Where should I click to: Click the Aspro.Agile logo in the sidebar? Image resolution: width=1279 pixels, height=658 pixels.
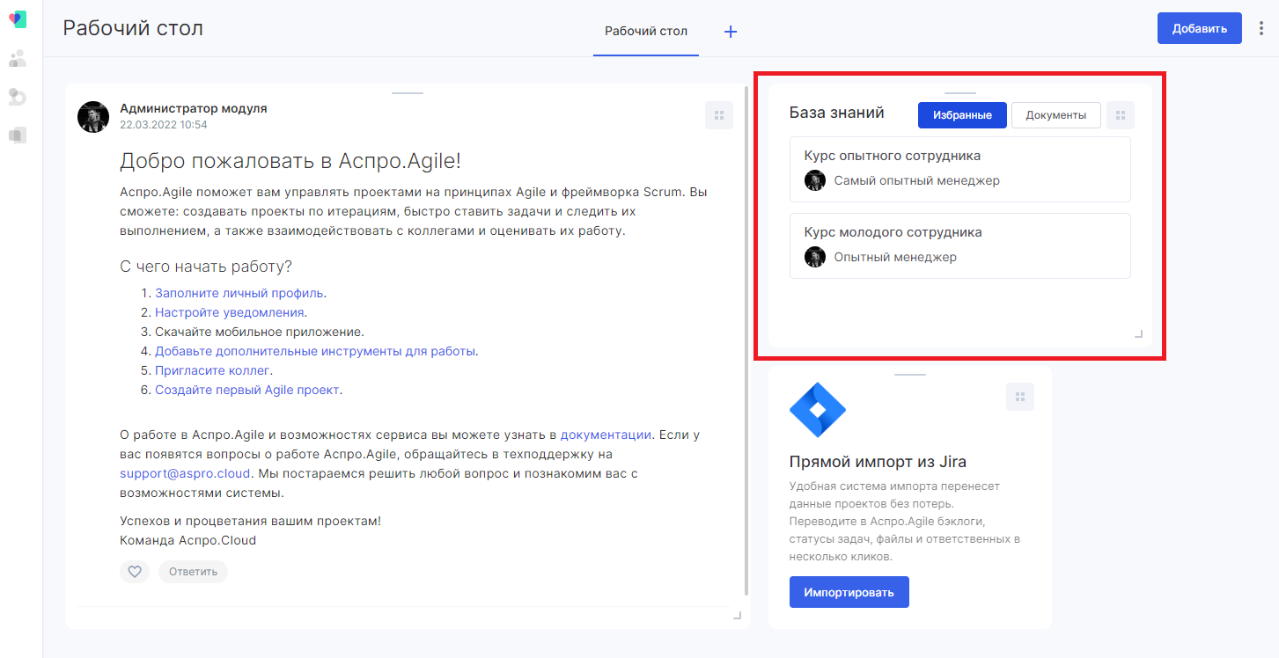[18, 19]
